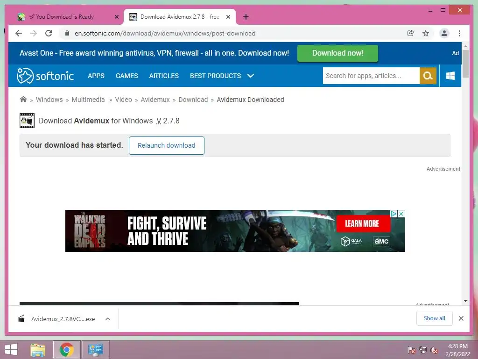Click the orange search magnifier button
This screenshot has height=359, width=478.
pos(428,76)
